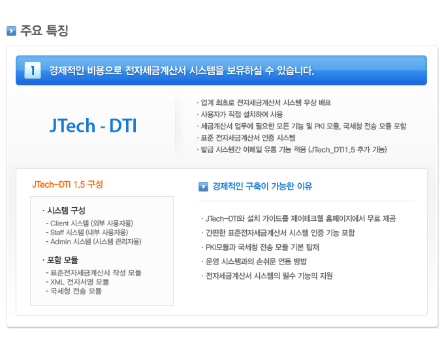The image size is (444, 346).
Task: Click the number 1 badge icon
Action: click(33, 70)
